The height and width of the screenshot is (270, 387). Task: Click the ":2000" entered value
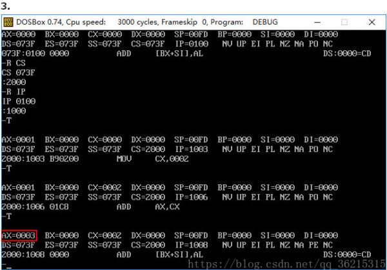14,82
